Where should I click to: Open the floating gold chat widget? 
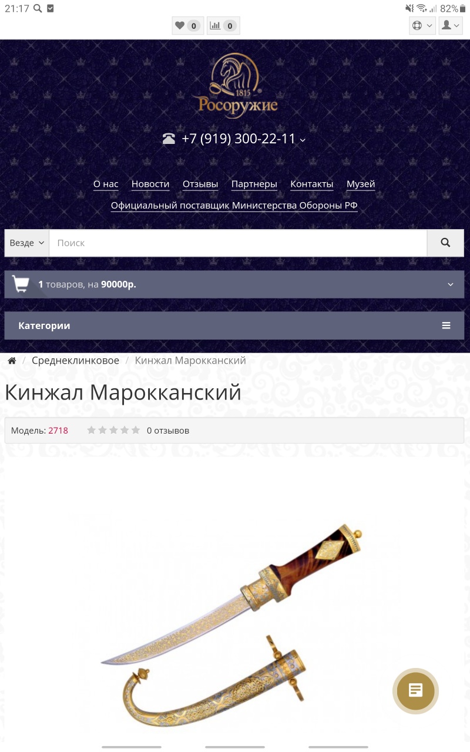(x=415, y=690)
